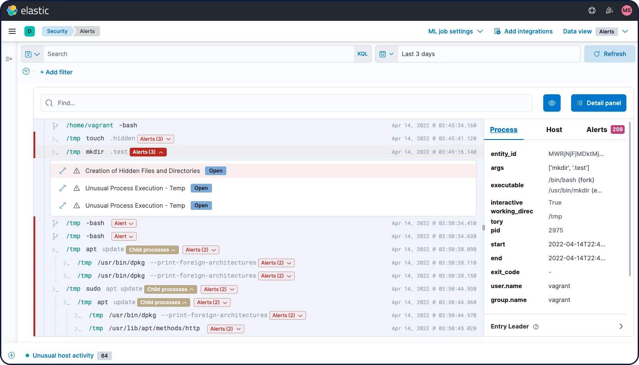
Task: Click the Add integrations link
Action: (x=523, y=31)
